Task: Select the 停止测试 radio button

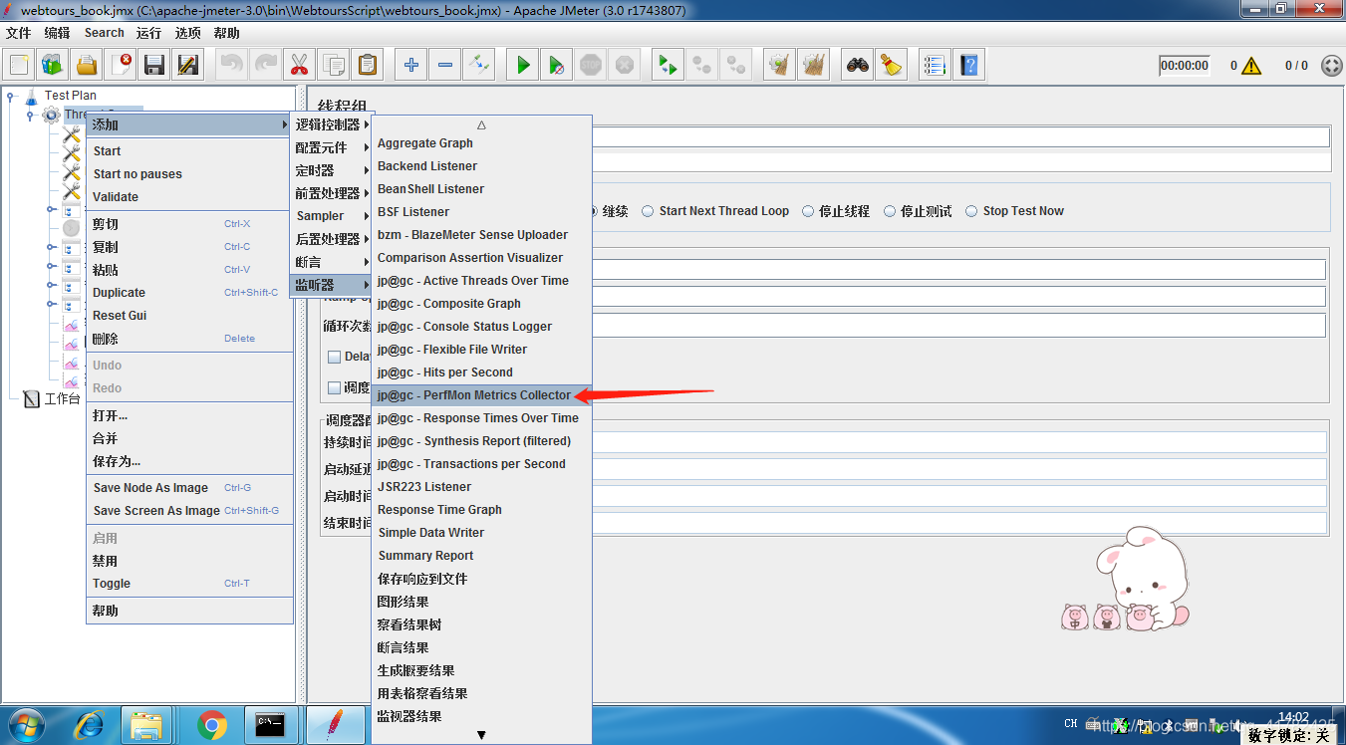Action: [x=890, y=211]
